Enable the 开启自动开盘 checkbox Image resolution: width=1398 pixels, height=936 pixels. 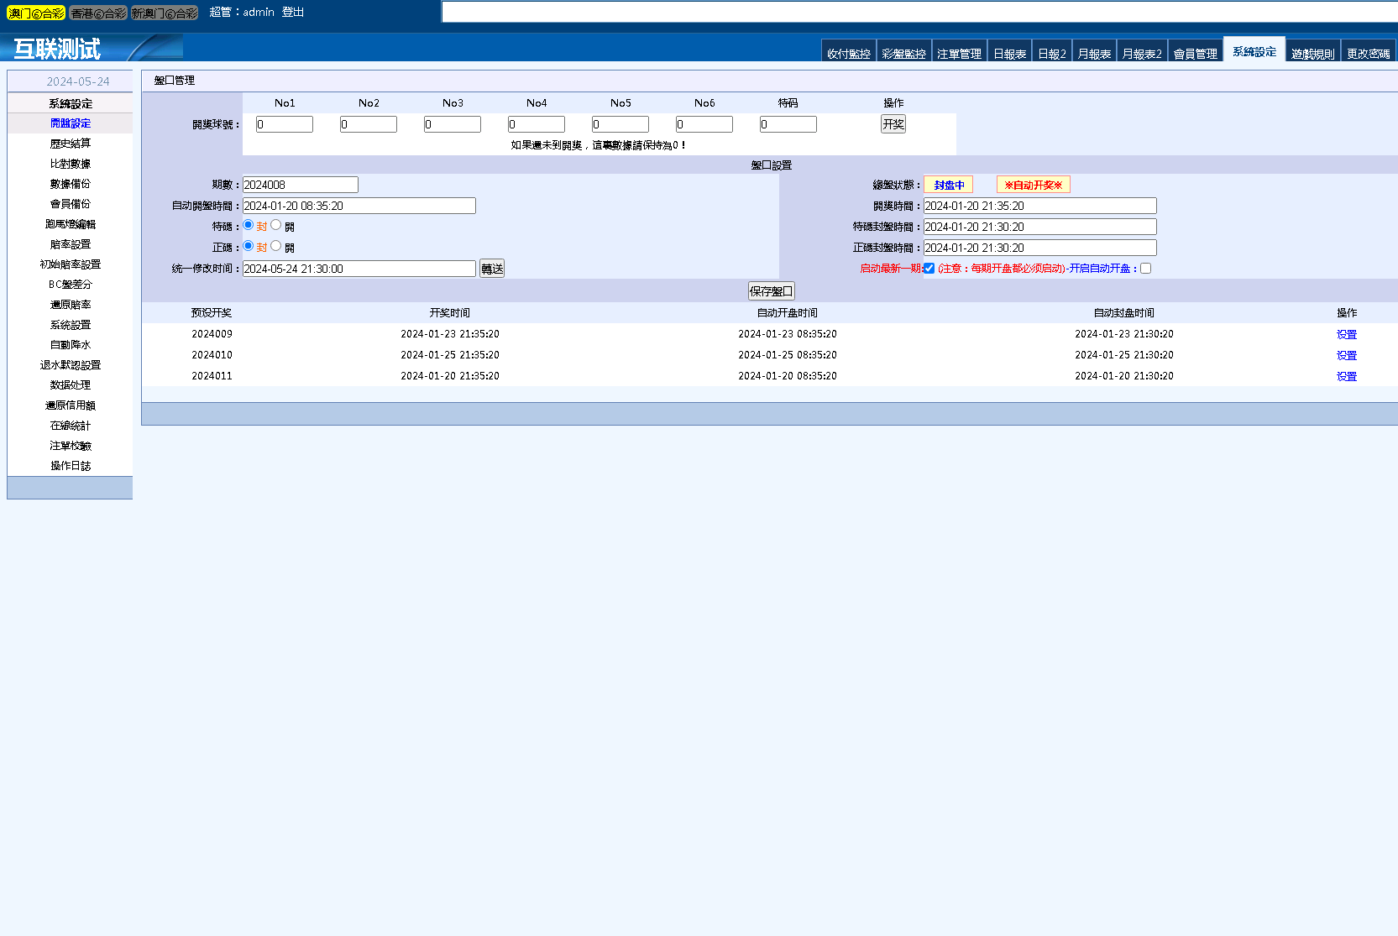tap(1146, 269)
